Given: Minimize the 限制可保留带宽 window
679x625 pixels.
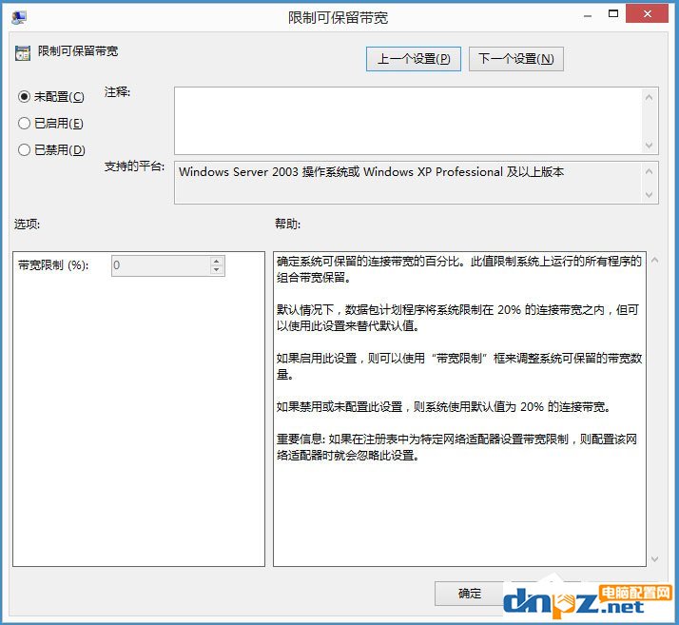Looking at the screenshot, I should pyautogui.click(x=588, y=16).
